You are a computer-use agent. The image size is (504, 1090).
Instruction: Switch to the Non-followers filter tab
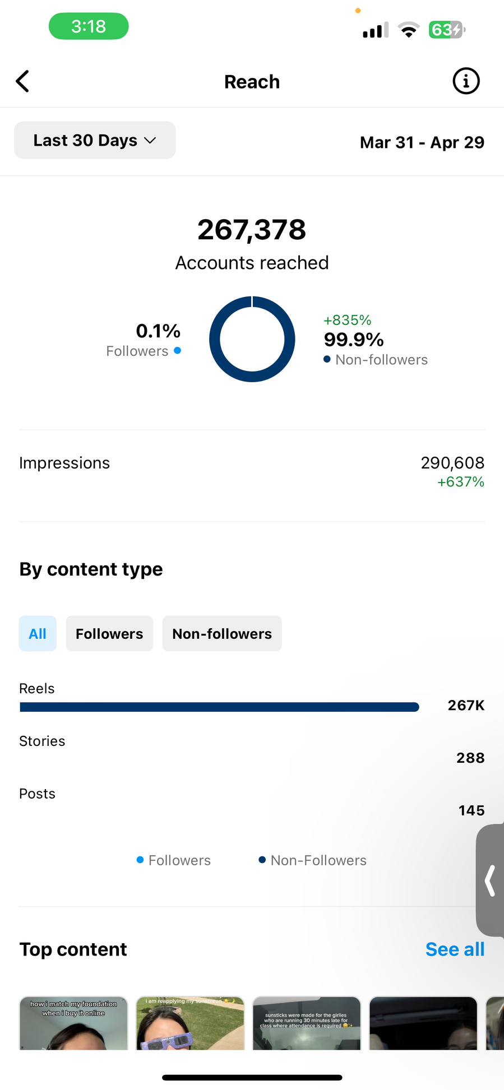pyautogui.click(x=222, y=634)
